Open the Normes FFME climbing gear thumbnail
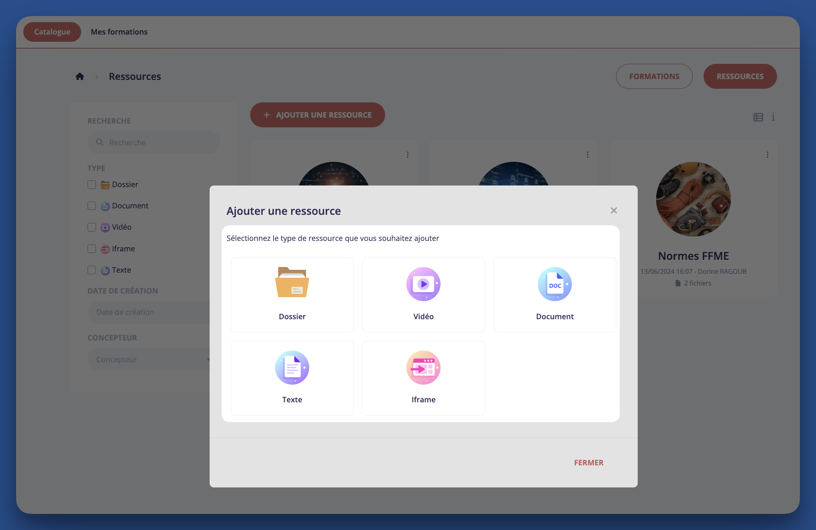Image resolution: width=816 pixels, height=530 pixels. tap(693, 199)
